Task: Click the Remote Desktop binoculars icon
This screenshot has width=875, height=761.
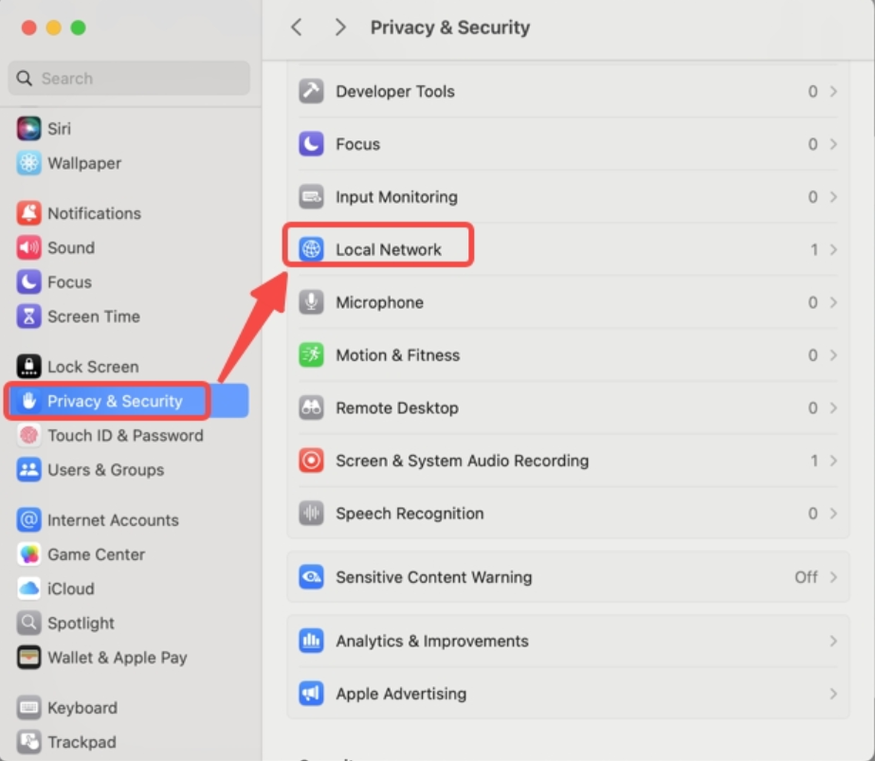Action: click(x=311, y=408)
